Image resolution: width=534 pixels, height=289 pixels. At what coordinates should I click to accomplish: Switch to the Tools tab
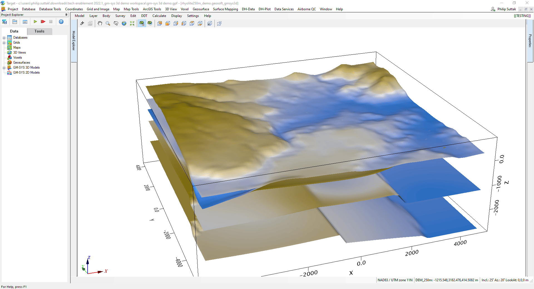click(39, 31)
